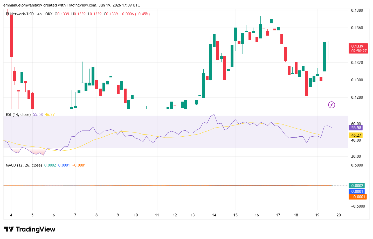Click the yellow RSI average 46.27 tag
Screen dimensions: 373x239
coord(356,135)
